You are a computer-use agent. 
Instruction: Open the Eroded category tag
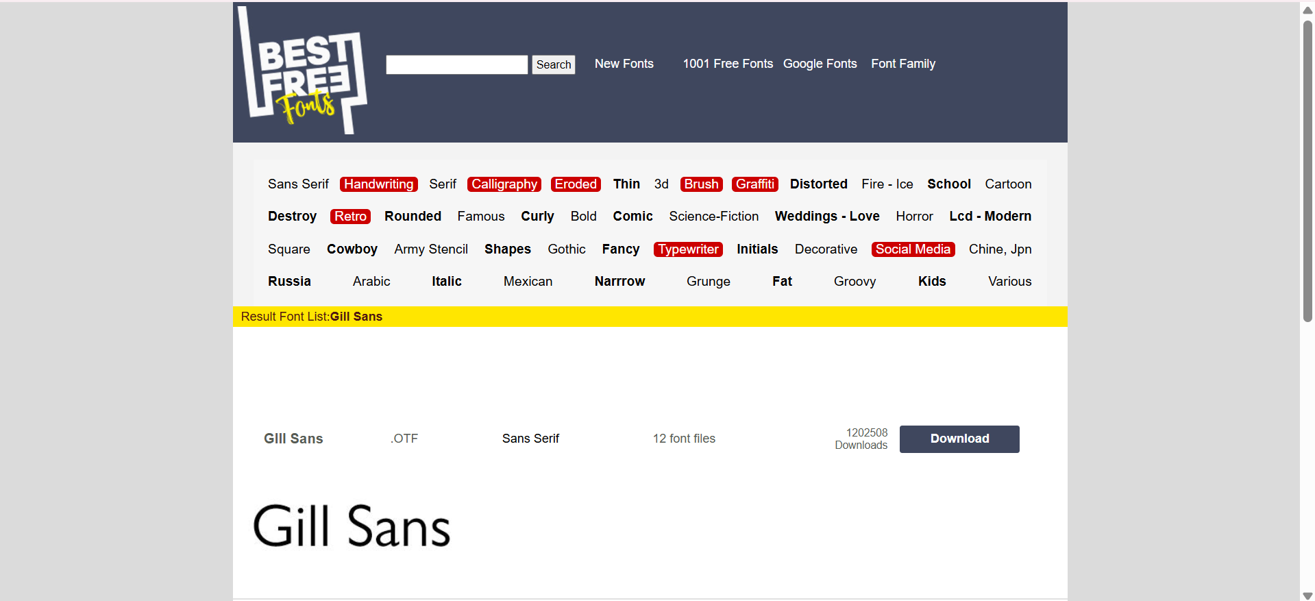(x=576, y=184)
